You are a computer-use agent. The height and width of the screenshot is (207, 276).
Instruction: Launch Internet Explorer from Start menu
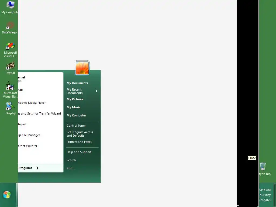pyautogui.click(x=40, y=146)
